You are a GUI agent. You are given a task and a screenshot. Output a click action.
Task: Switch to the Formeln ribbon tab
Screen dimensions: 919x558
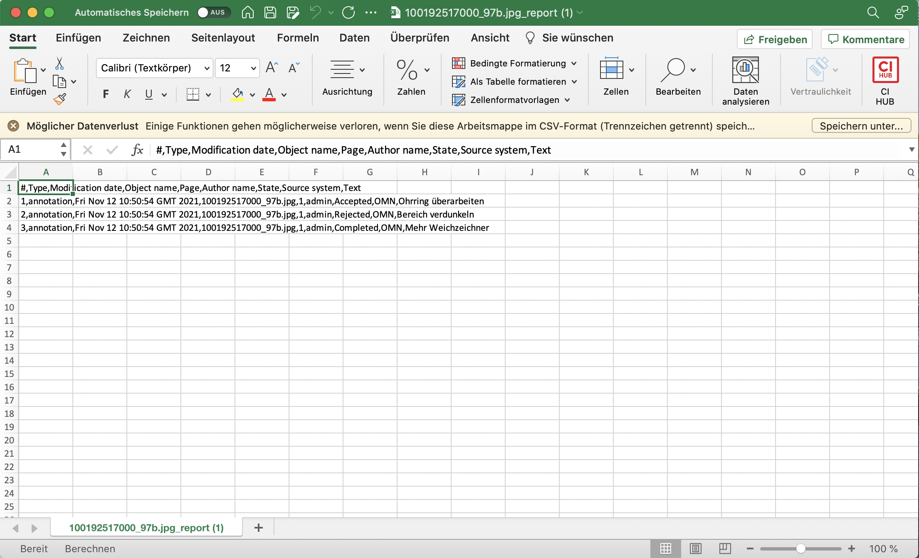tap(298, 38)
